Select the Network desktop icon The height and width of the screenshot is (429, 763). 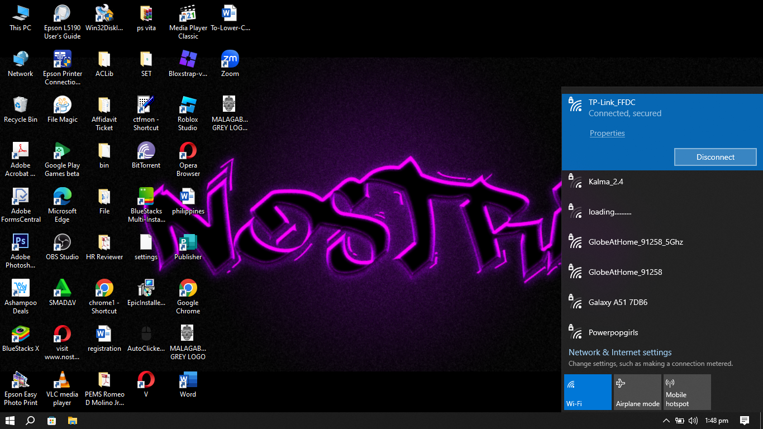tap(21, 64)
